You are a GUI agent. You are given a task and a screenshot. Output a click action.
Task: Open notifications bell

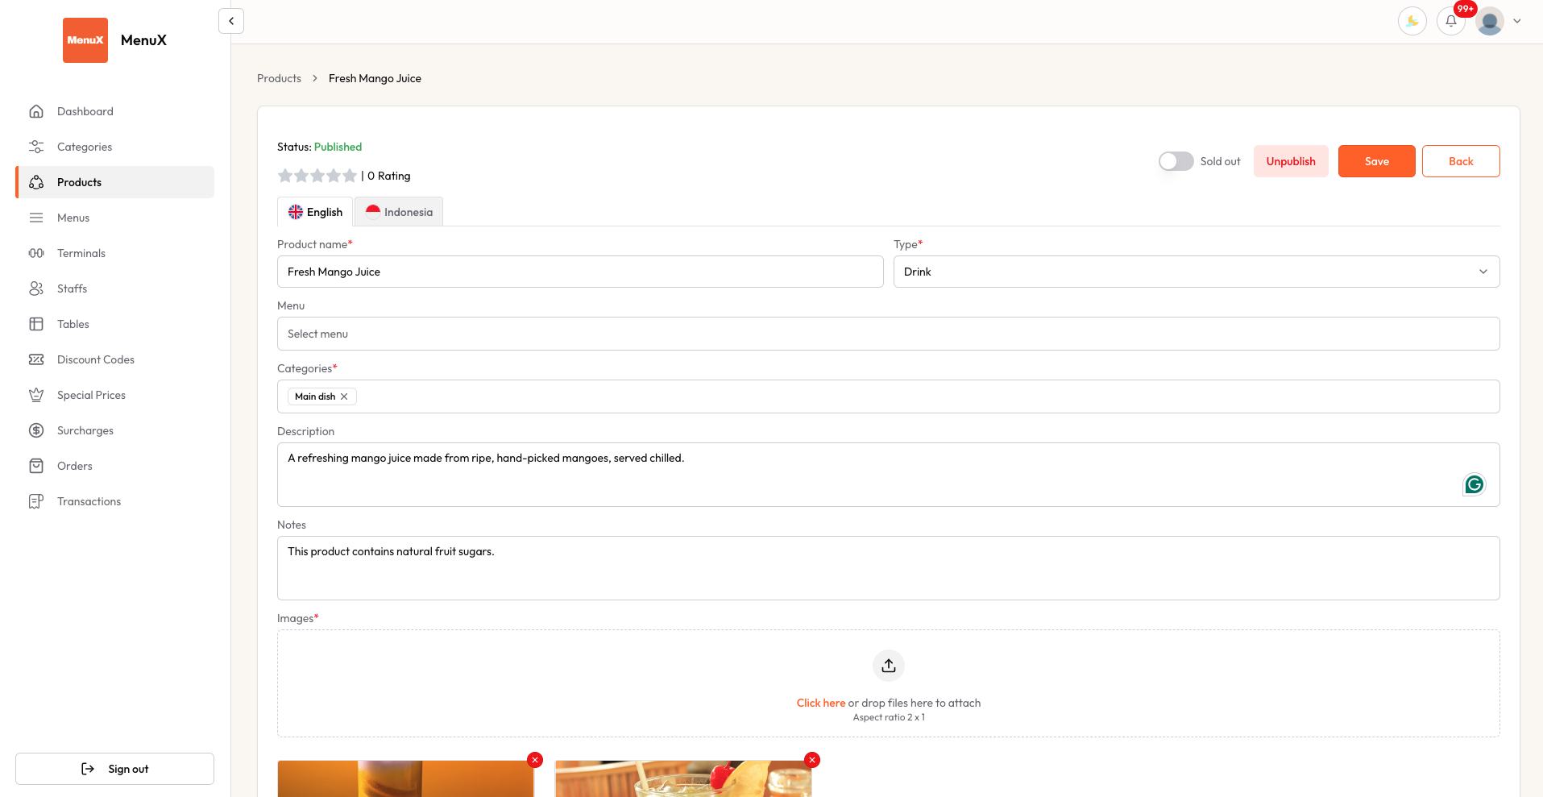tap(1451, 21)
